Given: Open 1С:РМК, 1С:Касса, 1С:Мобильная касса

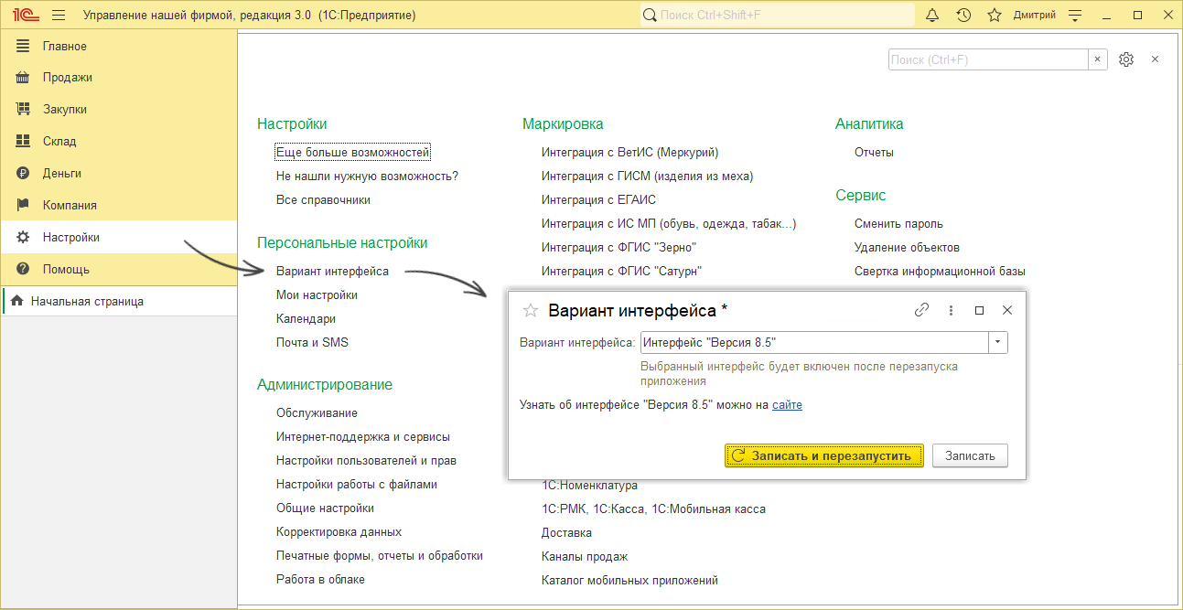Looking at the screenshot, I should 653,509.
